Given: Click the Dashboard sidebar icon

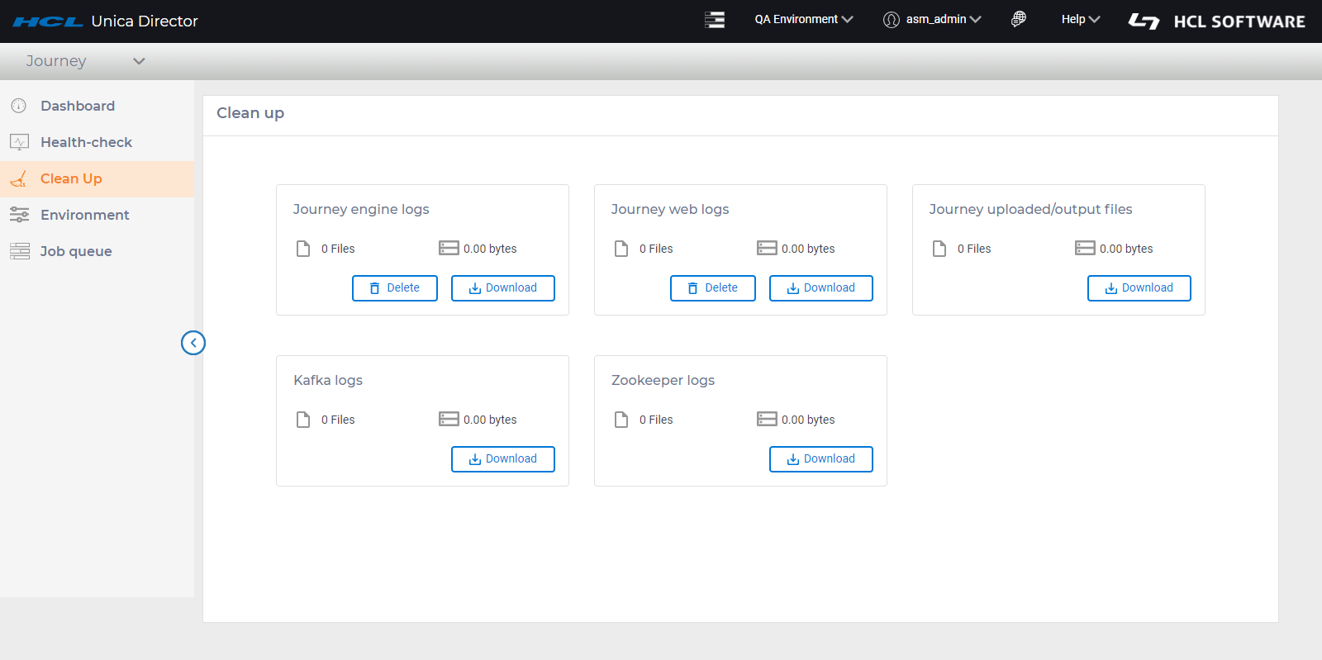Looking at the screenshot, I should (19, 106).
